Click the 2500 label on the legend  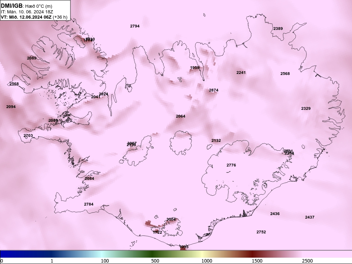(307, 261)
